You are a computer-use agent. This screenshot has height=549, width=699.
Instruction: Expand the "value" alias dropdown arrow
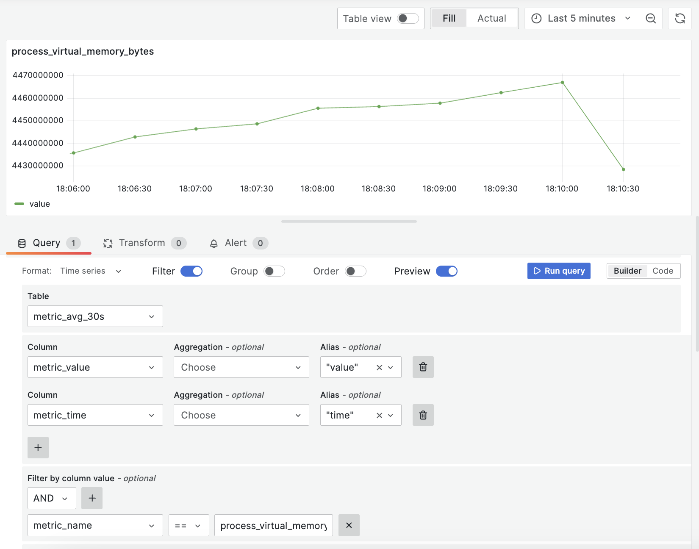(391, 367)
